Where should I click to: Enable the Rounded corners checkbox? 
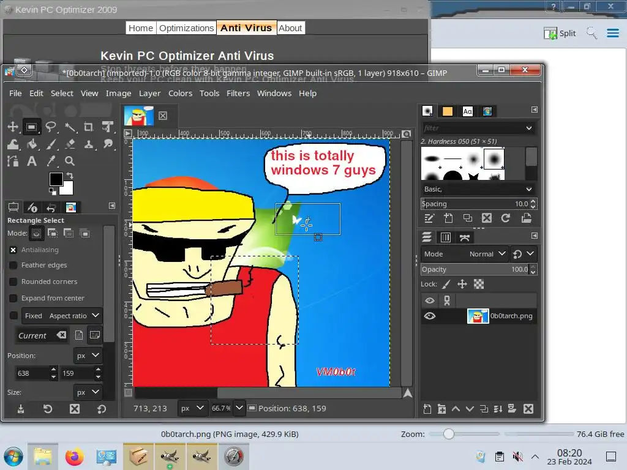click(13, 282)
